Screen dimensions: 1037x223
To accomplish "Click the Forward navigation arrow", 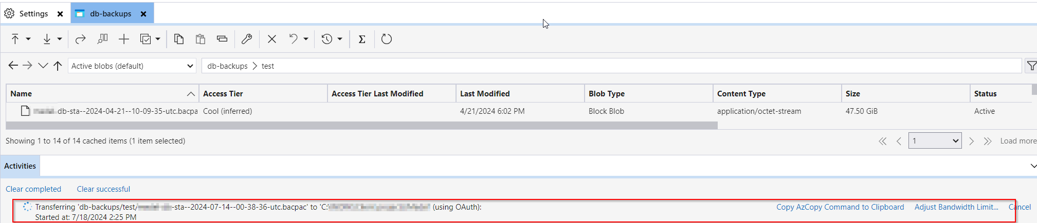I will pyautogui.click(x=28, y=66).
